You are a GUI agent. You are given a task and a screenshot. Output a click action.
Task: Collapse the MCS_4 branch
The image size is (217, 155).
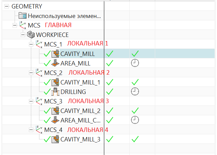click(31, 130)
